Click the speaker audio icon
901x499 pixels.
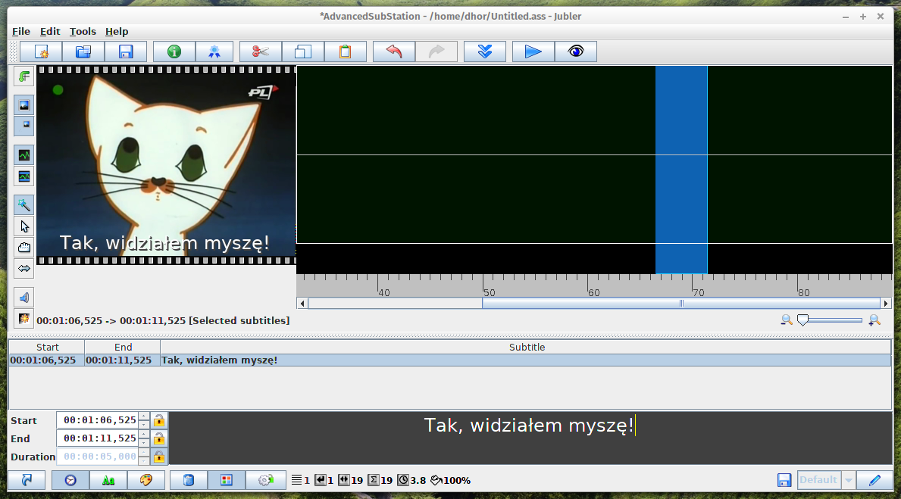pyautogui.click(x=24, y=298)
